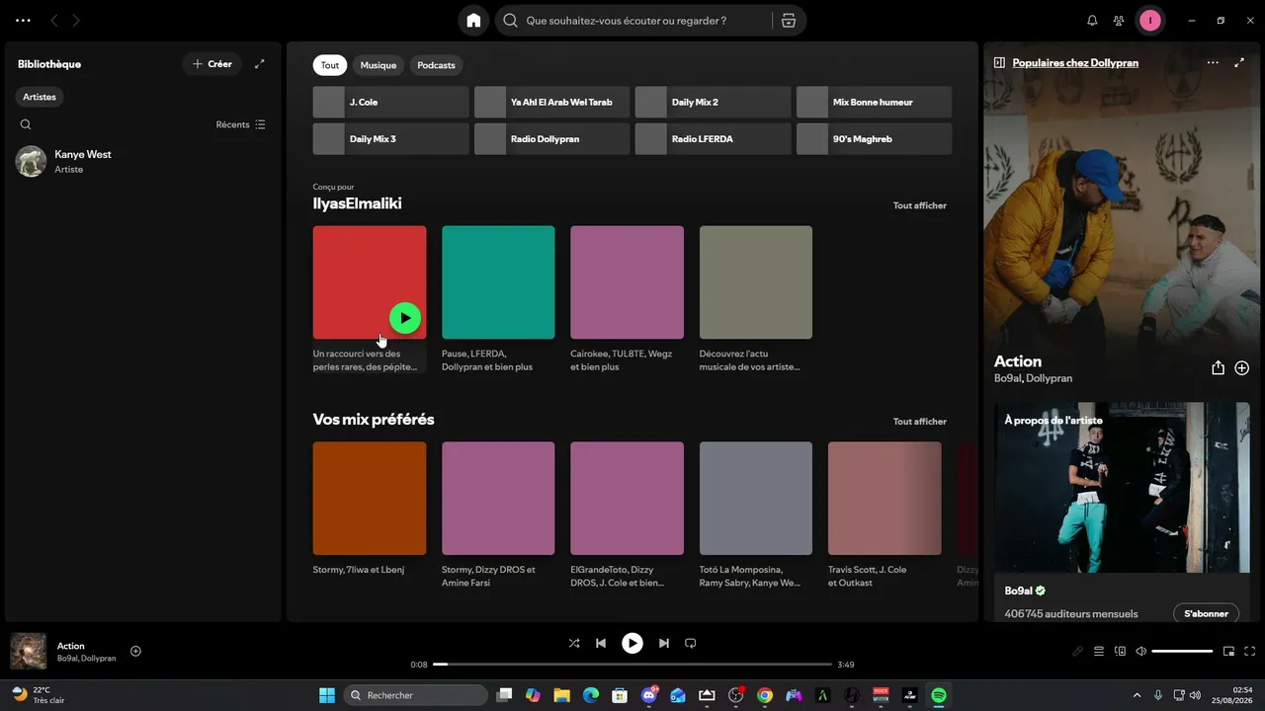Screen dimensions: 1265x711
Task: Open the Créer menu
Action: point(212,64)
